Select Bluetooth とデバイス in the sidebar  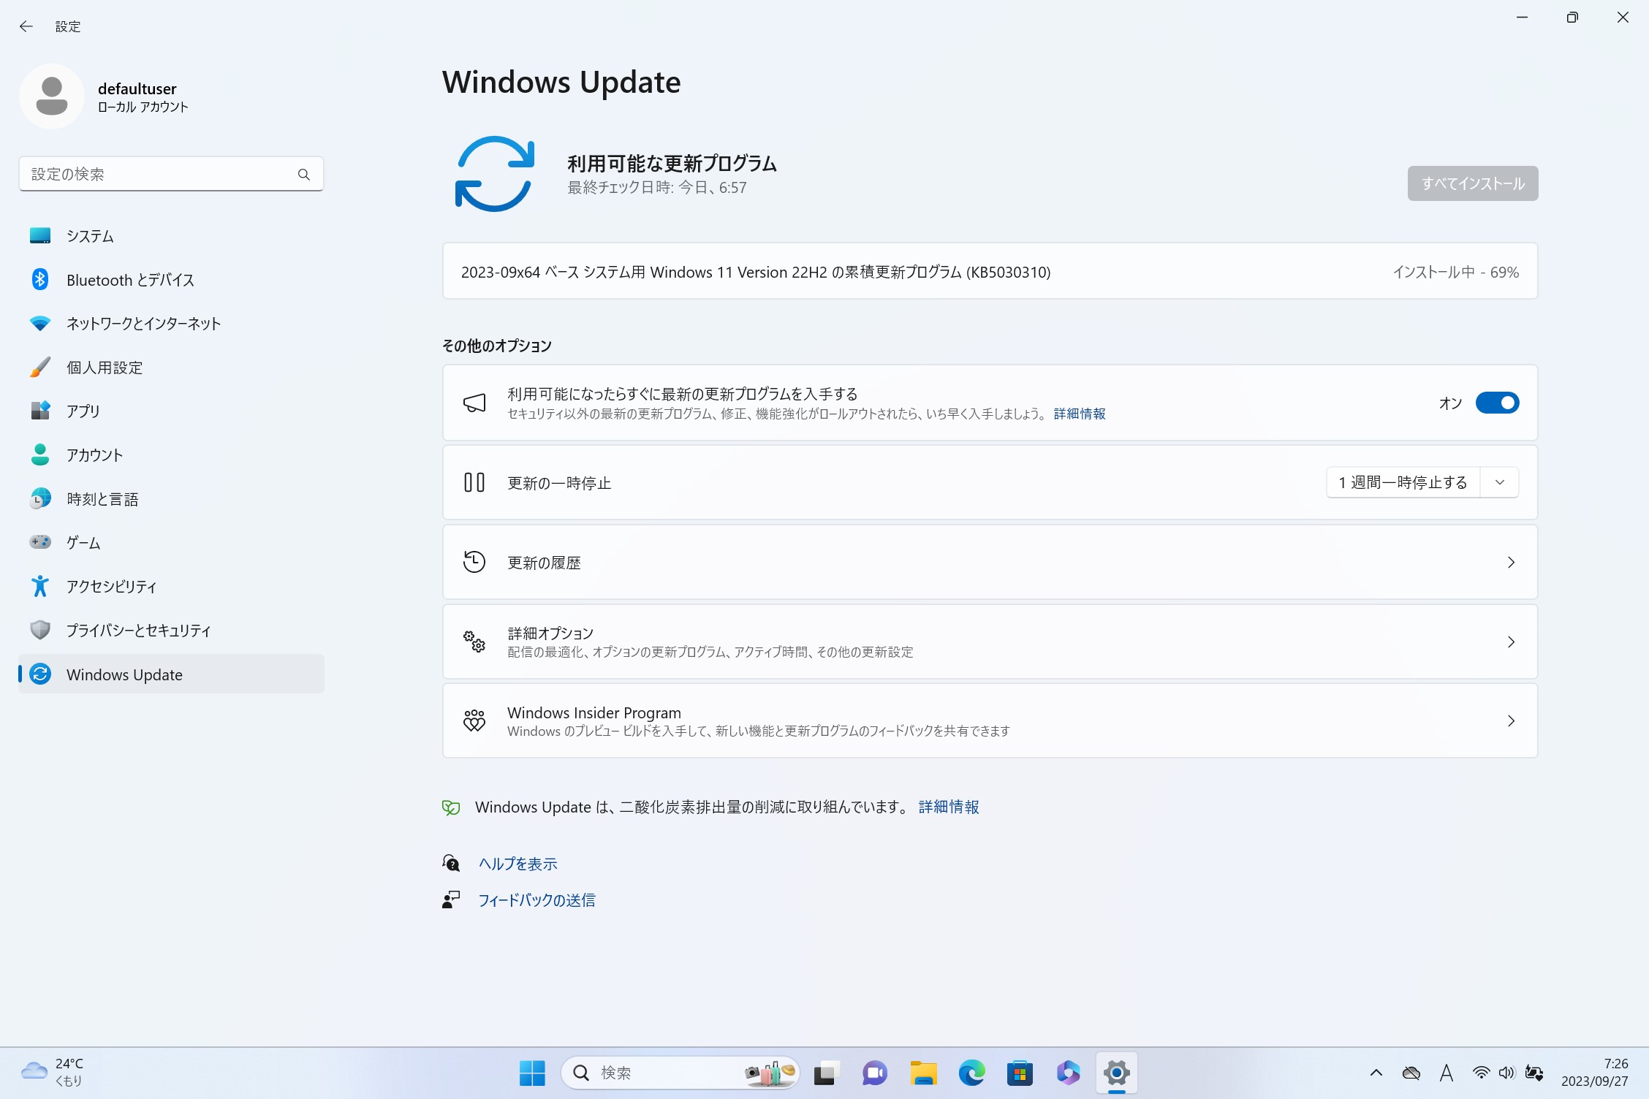point(171,280)
